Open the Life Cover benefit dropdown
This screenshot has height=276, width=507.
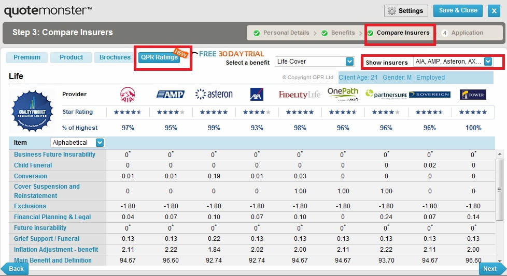tap(314, 62)
